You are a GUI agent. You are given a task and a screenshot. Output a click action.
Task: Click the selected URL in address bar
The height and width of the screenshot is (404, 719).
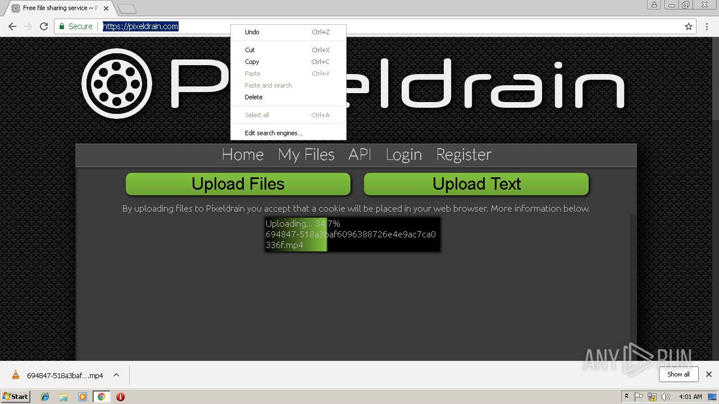pyautogui.click(x=140, y=26)
